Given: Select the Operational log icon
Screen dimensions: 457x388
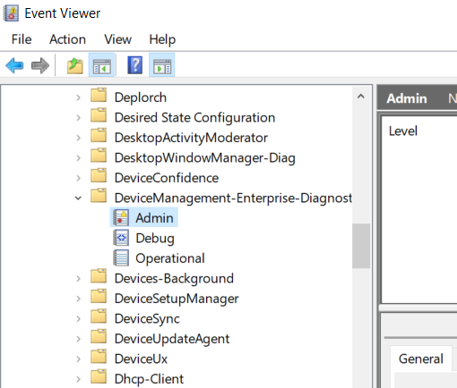Looking at the screenshot, I should 121,258.
